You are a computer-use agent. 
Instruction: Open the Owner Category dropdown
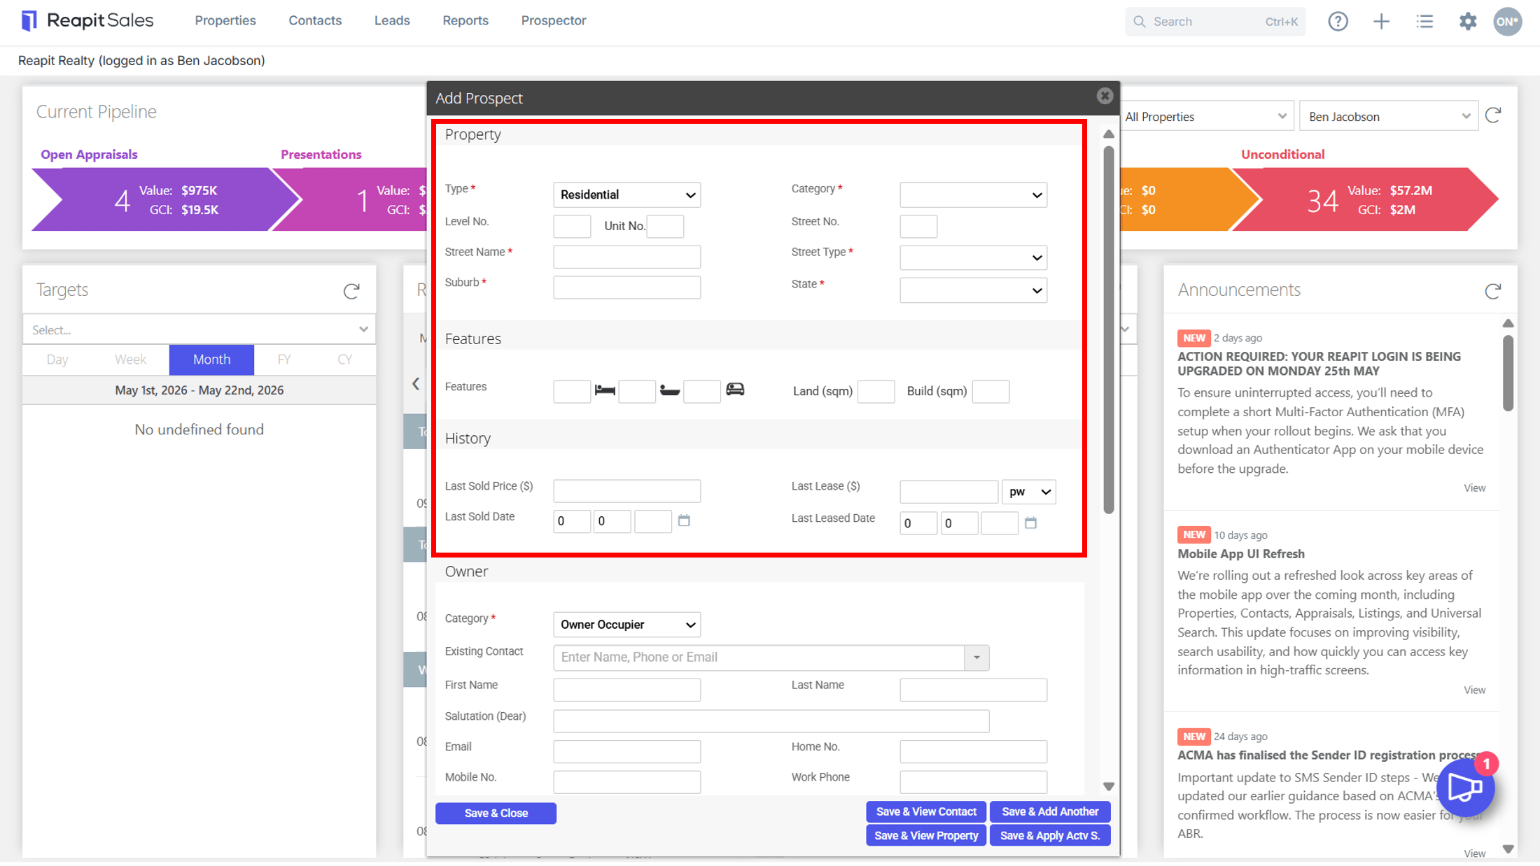(626, 625)
